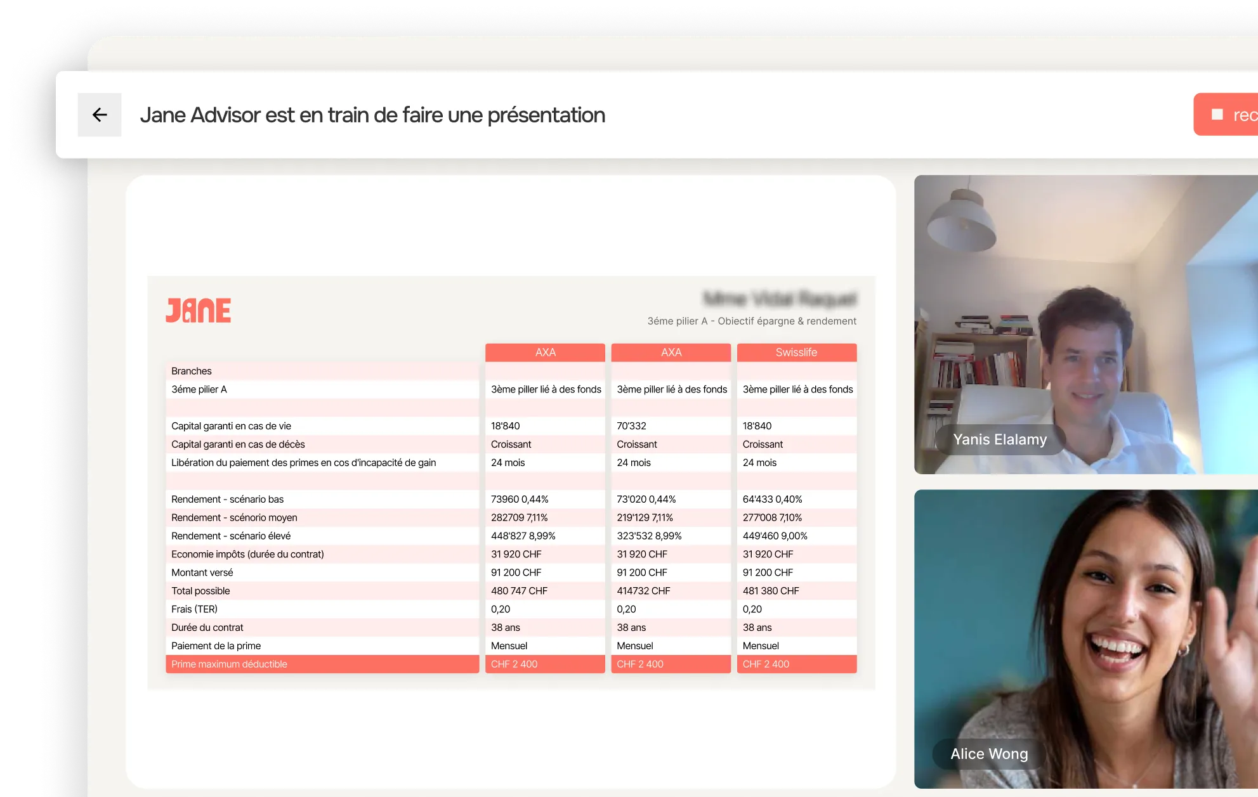Click the back arrow button
The height and width of the screenshot is (797, 1258).
coord(100,115)
